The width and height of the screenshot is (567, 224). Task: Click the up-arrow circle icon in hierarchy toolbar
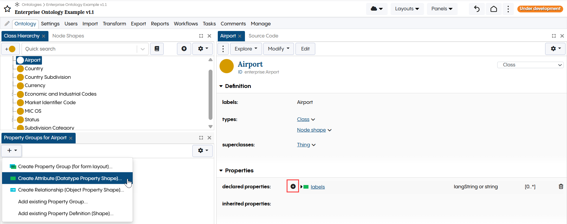coord(184,49)
